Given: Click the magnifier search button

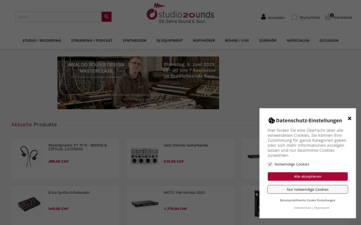Looking at the screenshot, I should (106, 17).
